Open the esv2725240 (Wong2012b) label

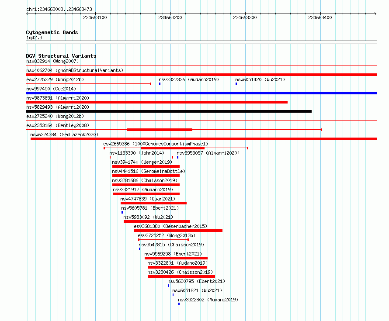pos(55,116)
